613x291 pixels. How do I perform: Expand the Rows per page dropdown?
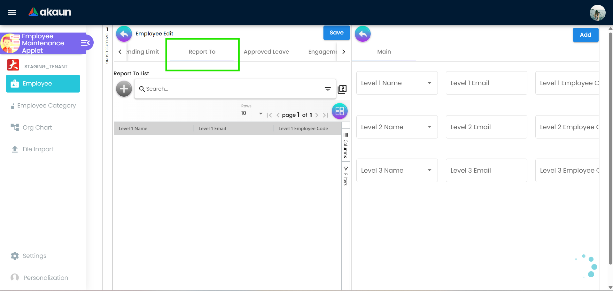[260, 114]
